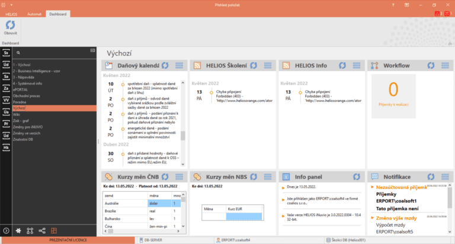Open the Wiki navigation item
The width and height of the screenshot is (455, 244).
[16, 115]
